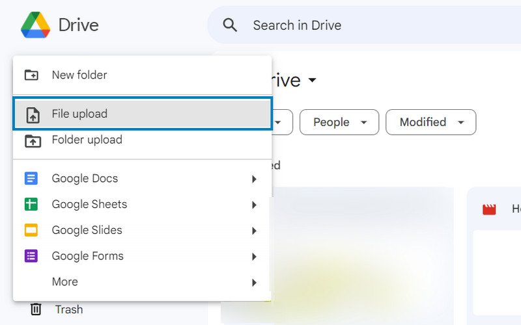Screen dimensions: 521x325
Task: Click the red video file icon
Action: coord(489,209)
